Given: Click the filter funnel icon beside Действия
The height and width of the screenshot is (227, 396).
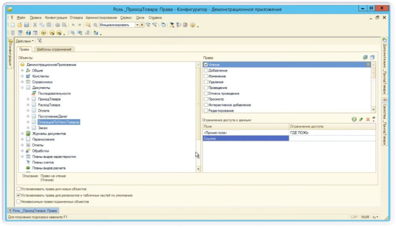Looking at the screenshot, I should click(40, 41).
